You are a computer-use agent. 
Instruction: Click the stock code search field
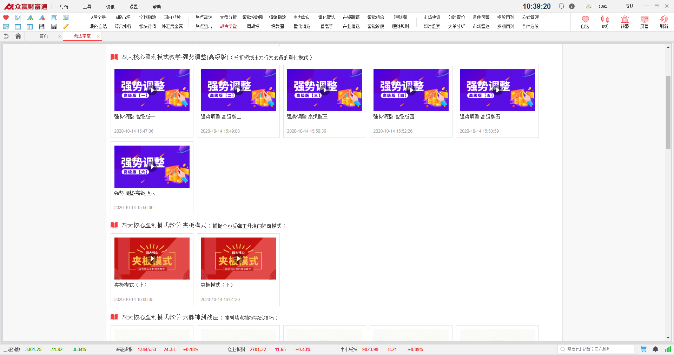[596, 349]
